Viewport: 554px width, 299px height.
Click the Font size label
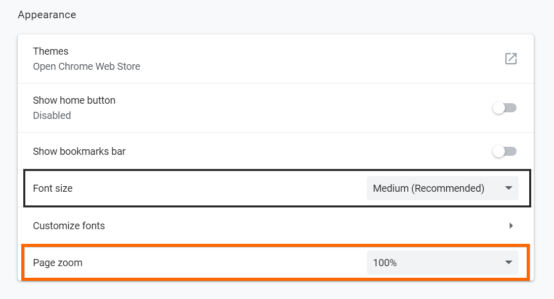(x=53, y=188)
